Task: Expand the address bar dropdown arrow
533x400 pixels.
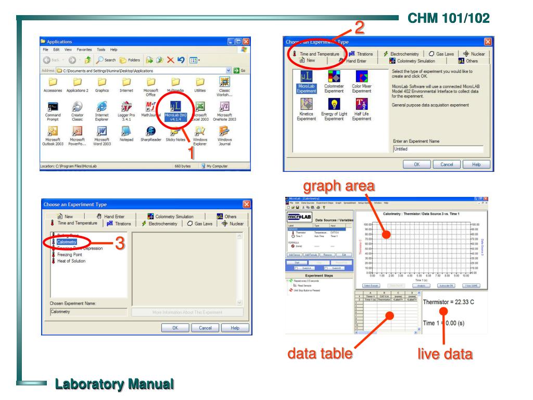Action: pos(229,70)
